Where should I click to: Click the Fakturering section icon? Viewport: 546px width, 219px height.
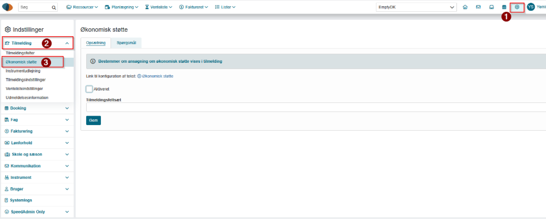pyautogui.click(x=7, y=131)
